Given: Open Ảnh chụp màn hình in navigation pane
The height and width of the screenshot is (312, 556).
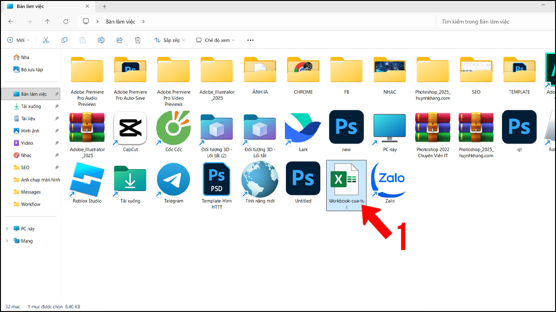Looking at the screenshot, I should (x=37, y=180).
